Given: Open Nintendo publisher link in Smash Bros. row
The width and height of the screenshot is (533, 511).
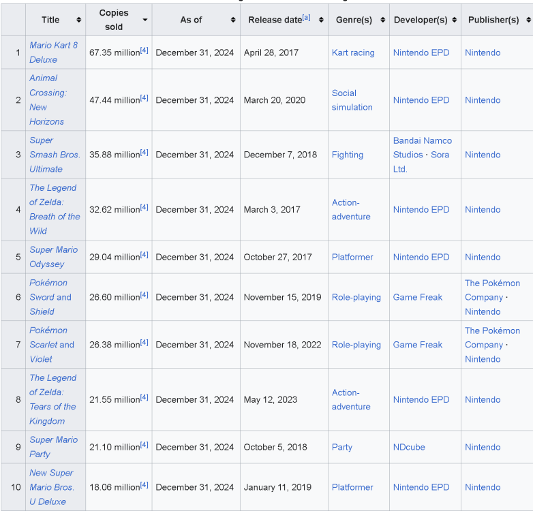Looking at the screenshot, I should [483, 155].
